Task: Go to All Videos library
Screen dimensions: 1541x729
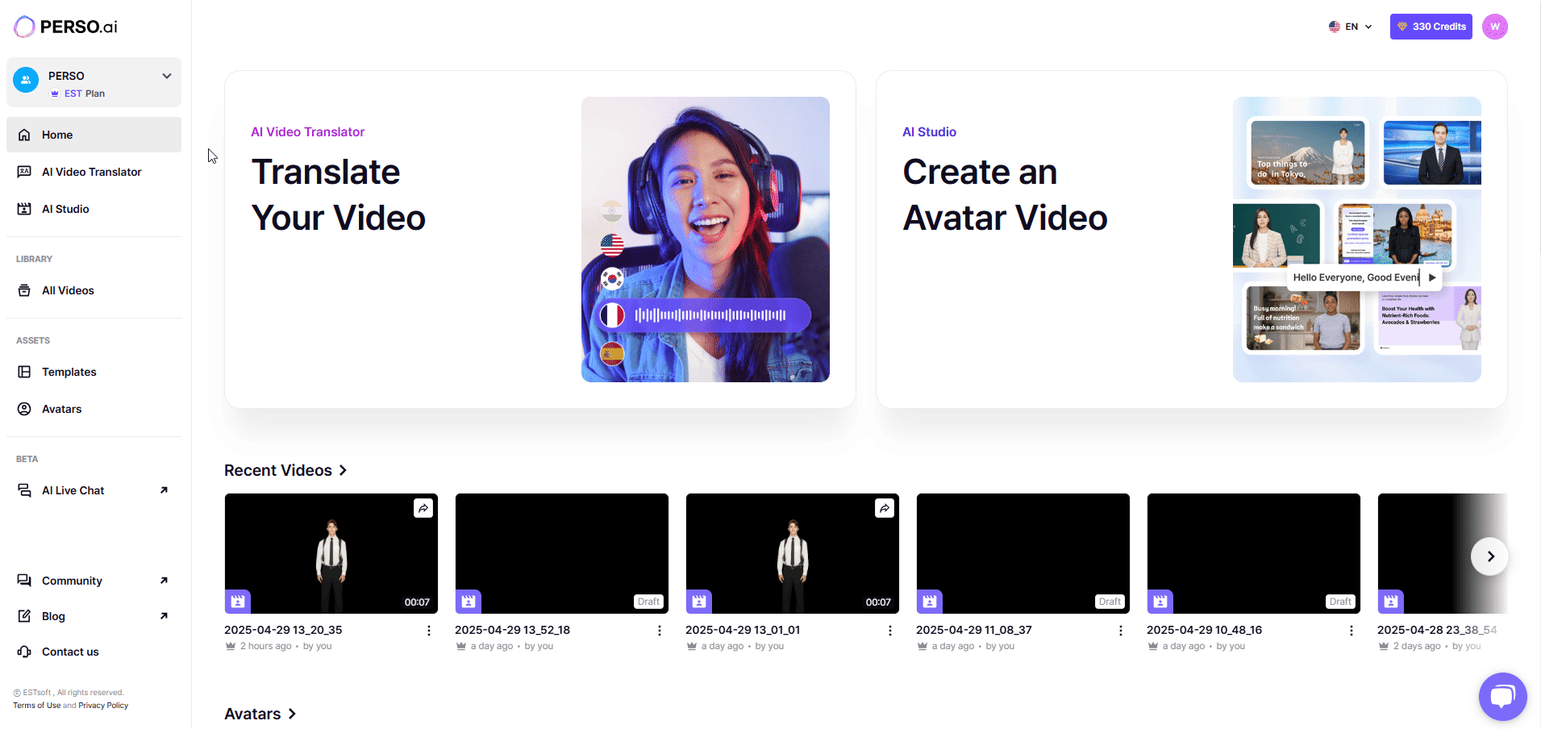Action: tap(94, 290)
